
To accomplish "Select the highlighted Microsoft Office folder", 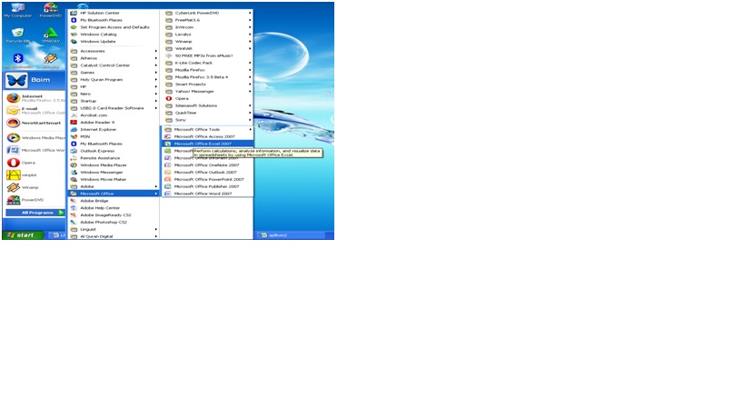I will pyautogui.click(x=114, y=194).
